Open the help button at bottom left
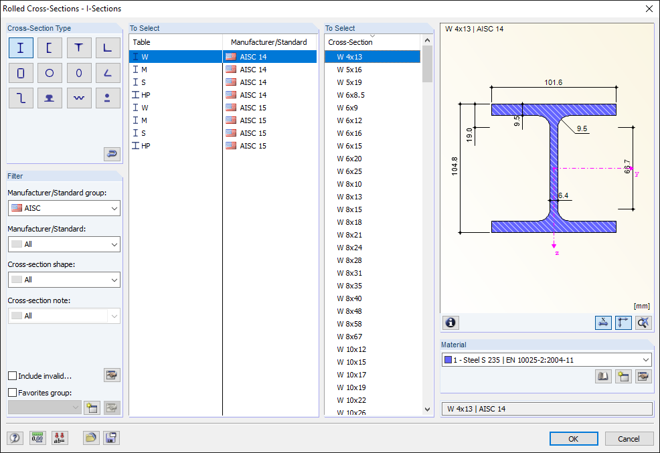This screenshot has width=660, height=453. [15, 438]
